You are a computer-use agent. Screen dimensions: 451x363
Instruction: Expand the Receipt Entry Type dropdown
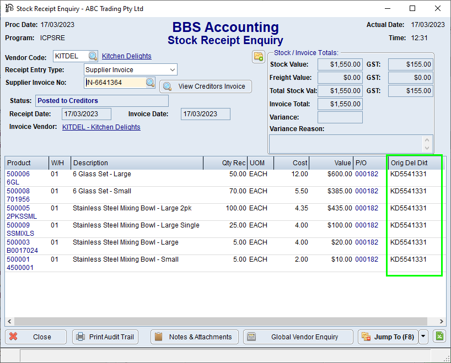(173, 70)
